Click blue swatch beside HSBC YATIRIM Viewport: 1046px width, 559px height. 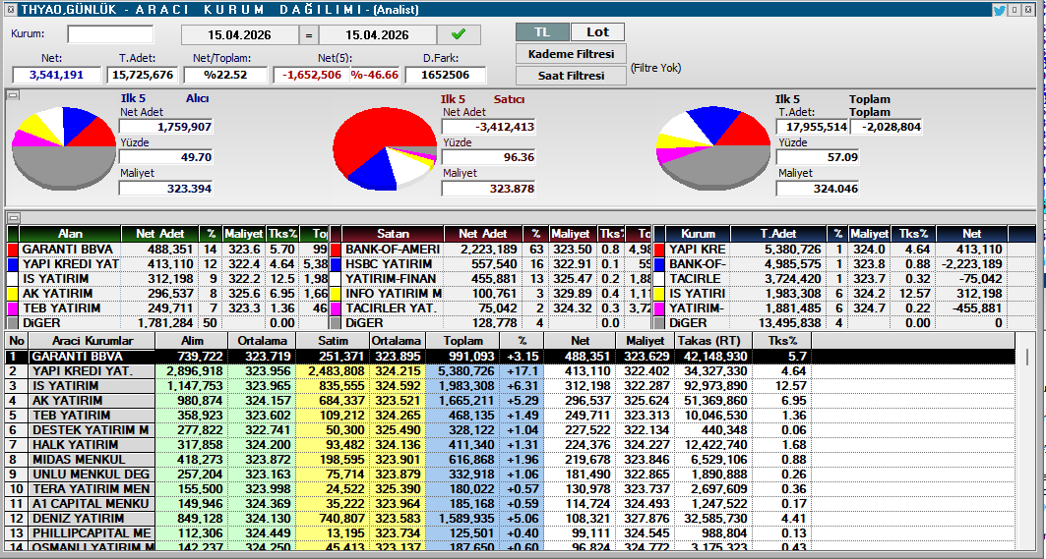(x=337, y=264)
